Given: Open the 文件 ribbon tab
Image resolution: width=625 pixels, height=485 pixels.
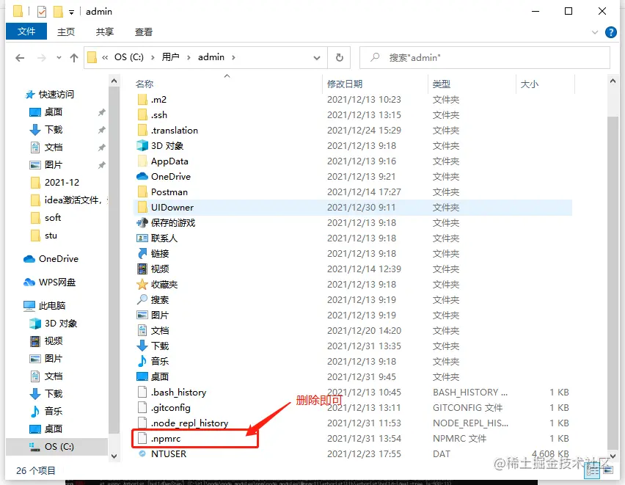Looking at the screenshot, I should point(26,32).
